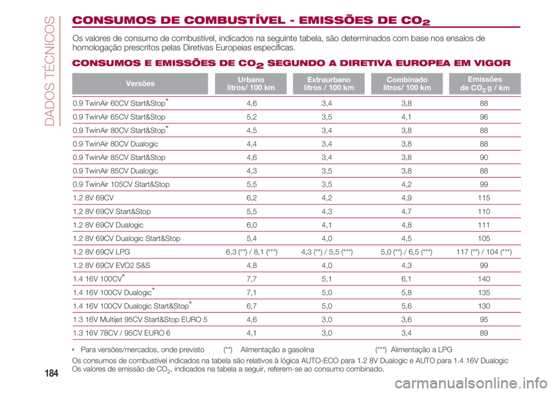Select the subheading 'Consumos e emissões de CO2 segundo a diretiva europea em vigor'
The width and height of the screenshot is (557, 393).
click(x=291, y=64)
